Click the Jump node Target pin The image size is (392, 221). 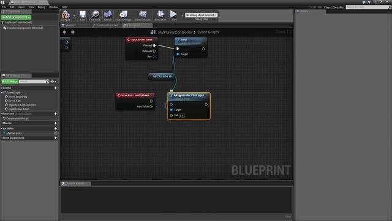178,54
